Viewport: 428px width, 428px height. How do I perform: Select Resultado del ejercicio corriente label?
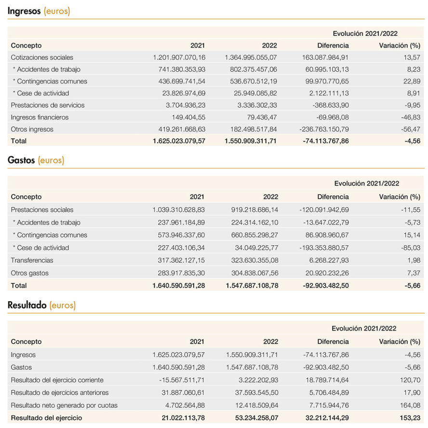pos(57,380)
